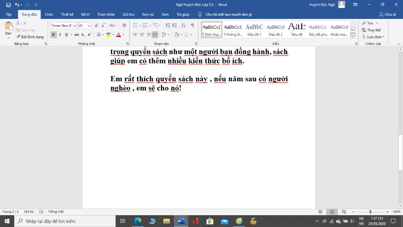Switch to the Tham khảo (References) tab

pos(106,15)
